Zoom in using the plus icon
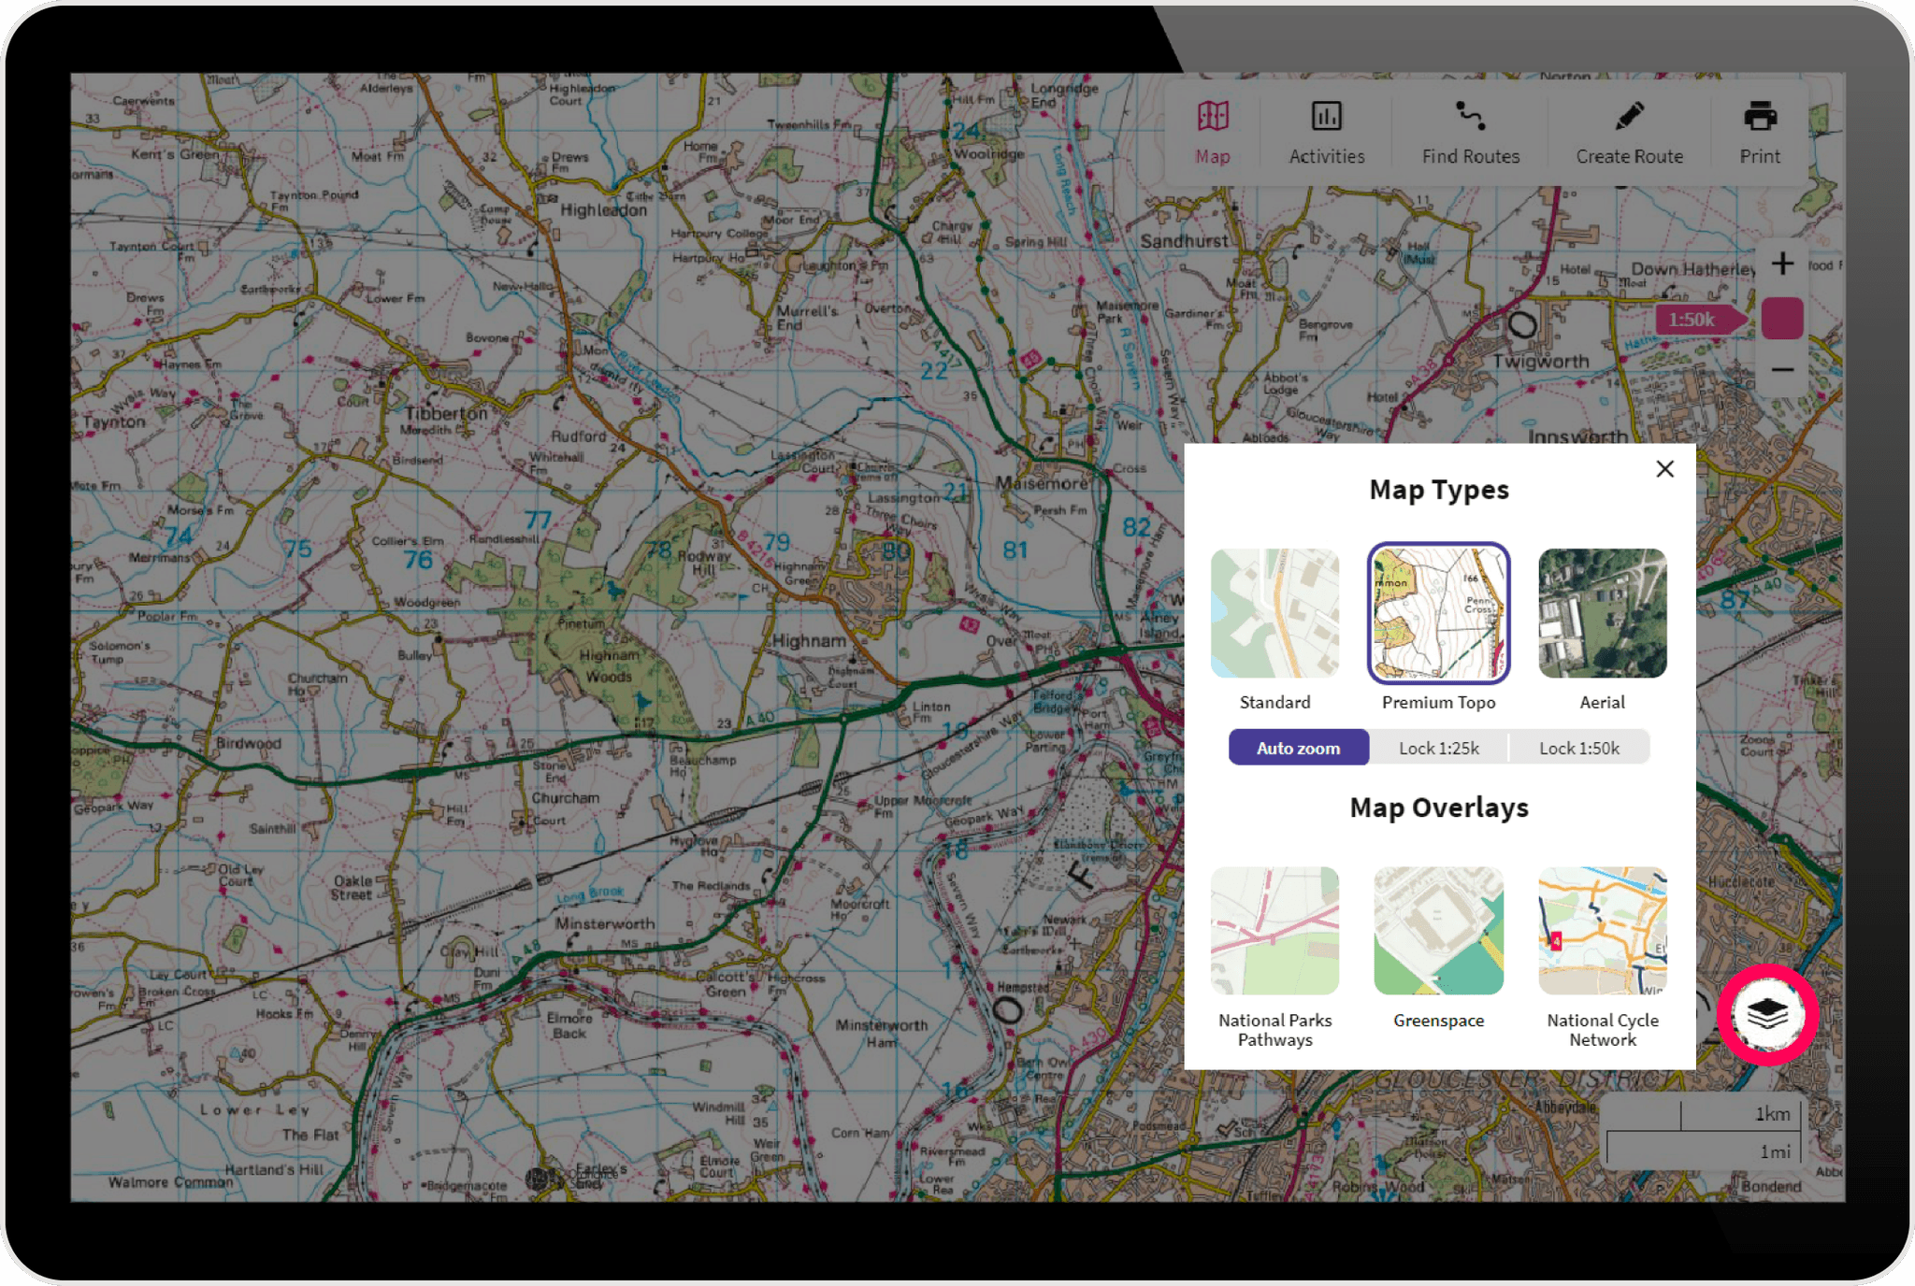The width and height of the screenshot is (1915, 1286). click(1781, 264)
